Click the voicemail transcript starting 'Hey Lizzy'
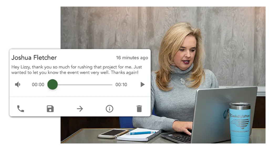 click(76, 69)
